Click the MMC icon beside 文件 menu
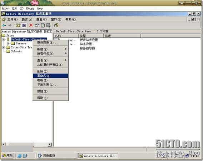 tap(4, 20)
